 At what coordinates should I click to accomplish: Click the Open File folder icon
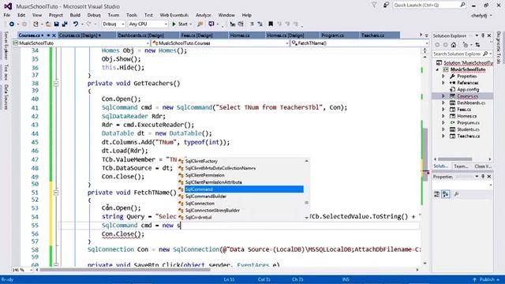pyautogui.click(x=48, y=24)
